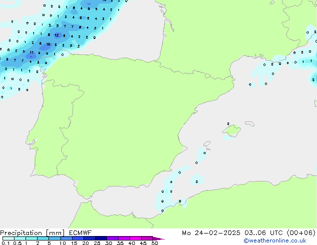Click the 0.1–0.5 mm palest legend swatch
Image resolution: width=317 pixels, height=245 pixels.
tap(8, 238)
